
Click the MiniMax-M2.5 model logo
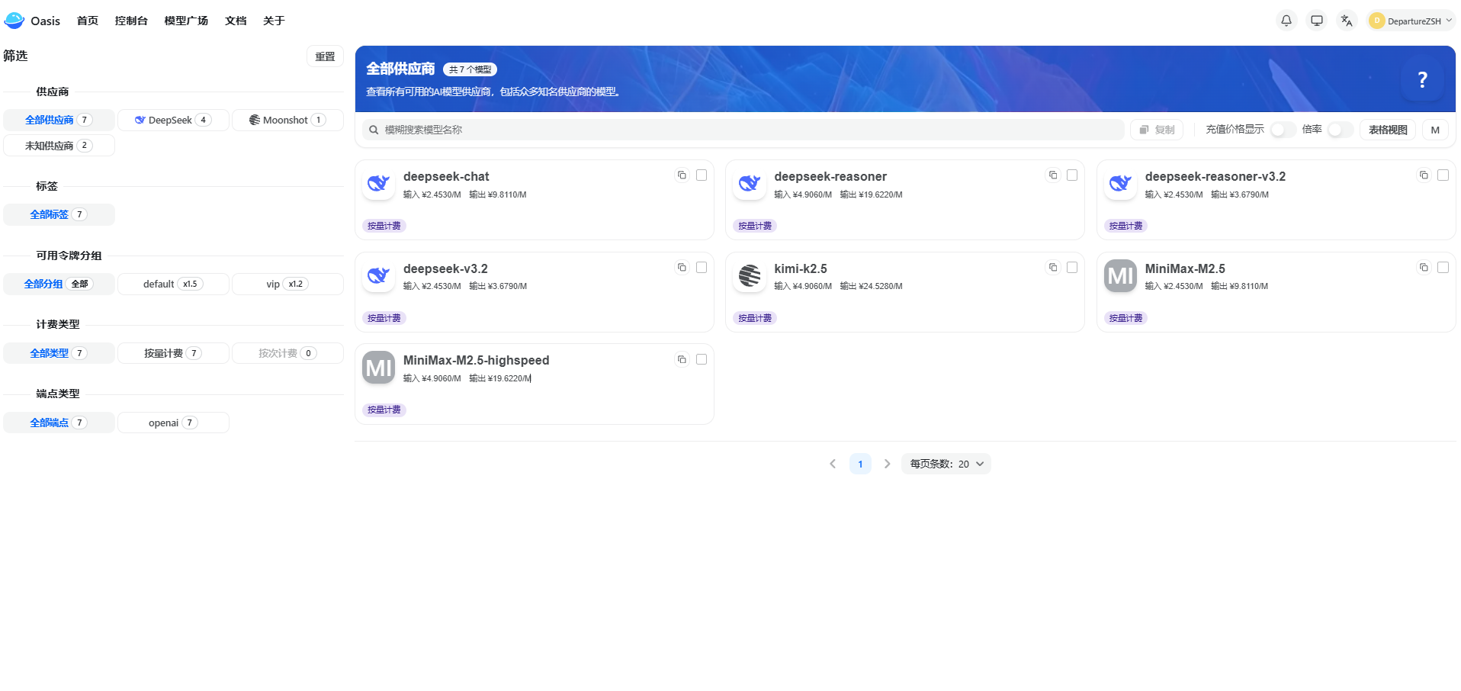click(1120, 276)
